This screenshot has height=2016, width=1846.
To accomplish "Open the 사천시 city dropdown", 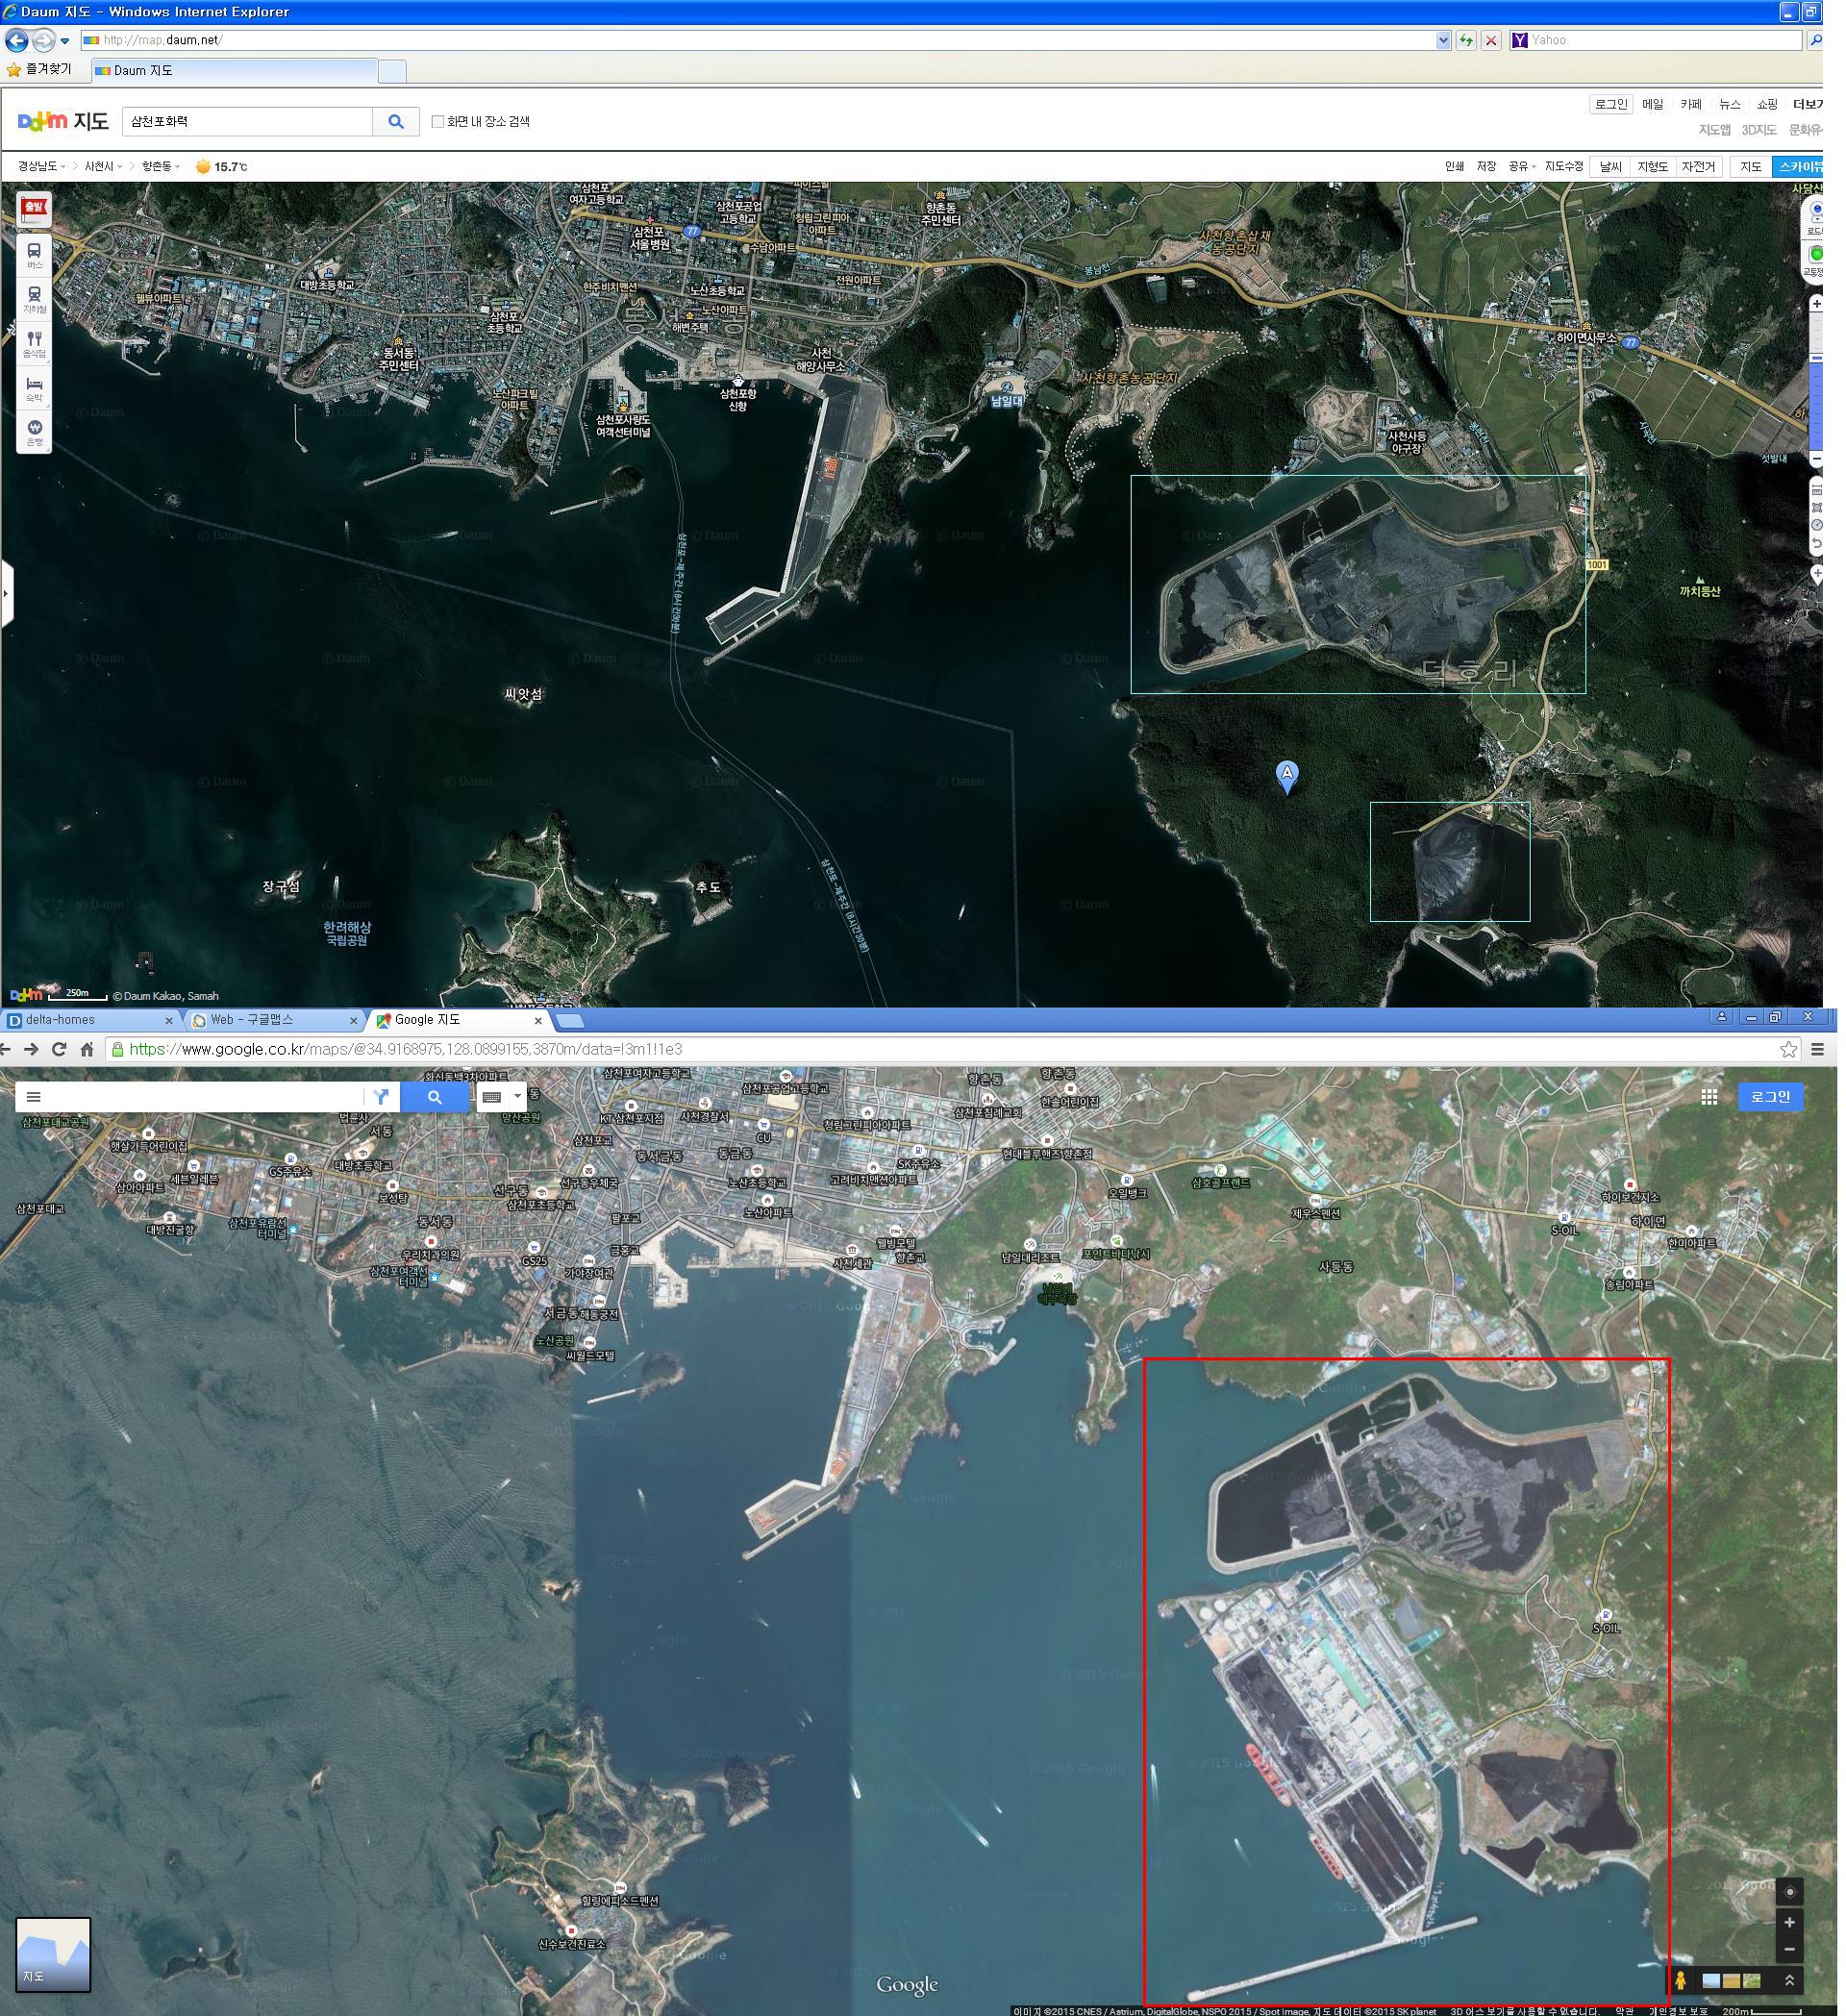I will (103, 167).
